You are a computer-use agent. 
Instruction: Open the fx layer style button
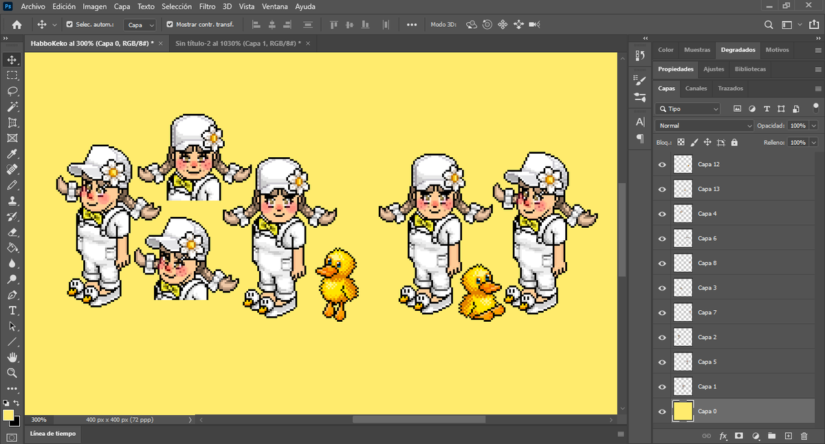click(x=723, y=436)
